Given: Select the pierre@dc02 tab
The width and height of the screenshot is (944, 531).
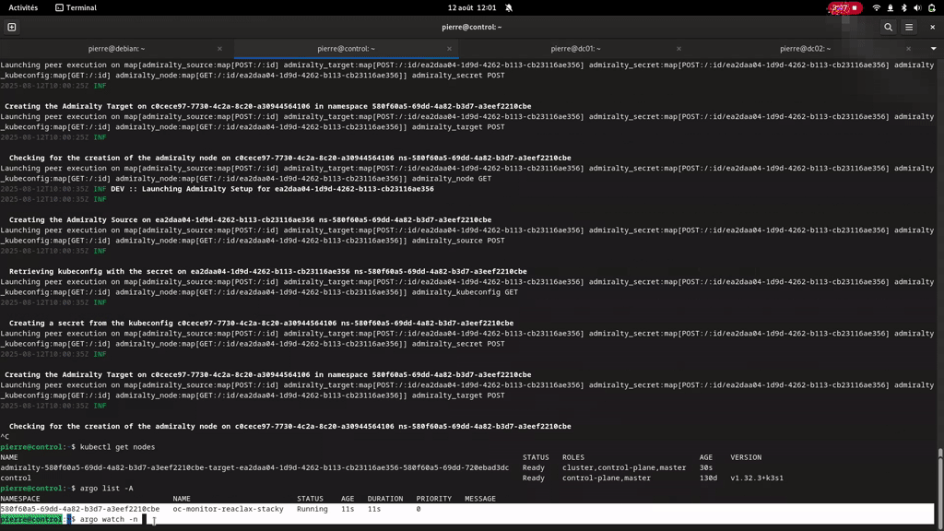Looking at the screenshot, I should pyautogui.click(x=805, y=48).
